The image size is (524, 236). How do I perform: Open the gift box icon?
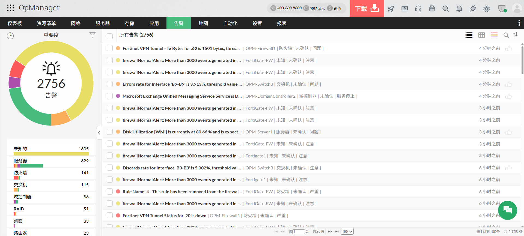pyautogui.click(x=432, y=9)
